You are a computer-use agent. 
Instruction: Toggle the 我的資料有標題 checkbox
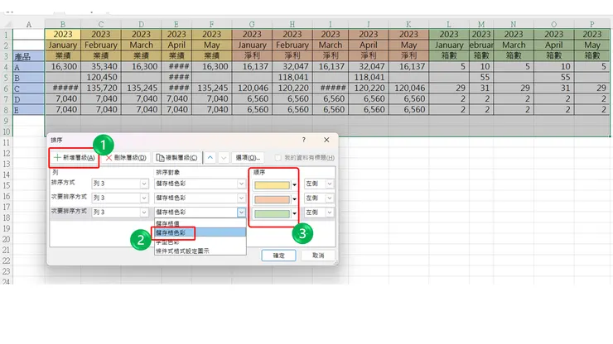[278, 158]
